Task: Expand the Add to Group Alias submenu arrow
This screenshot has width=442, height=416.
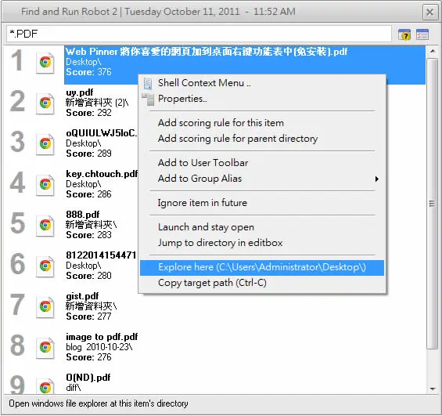Action: (x=376, y=179)
